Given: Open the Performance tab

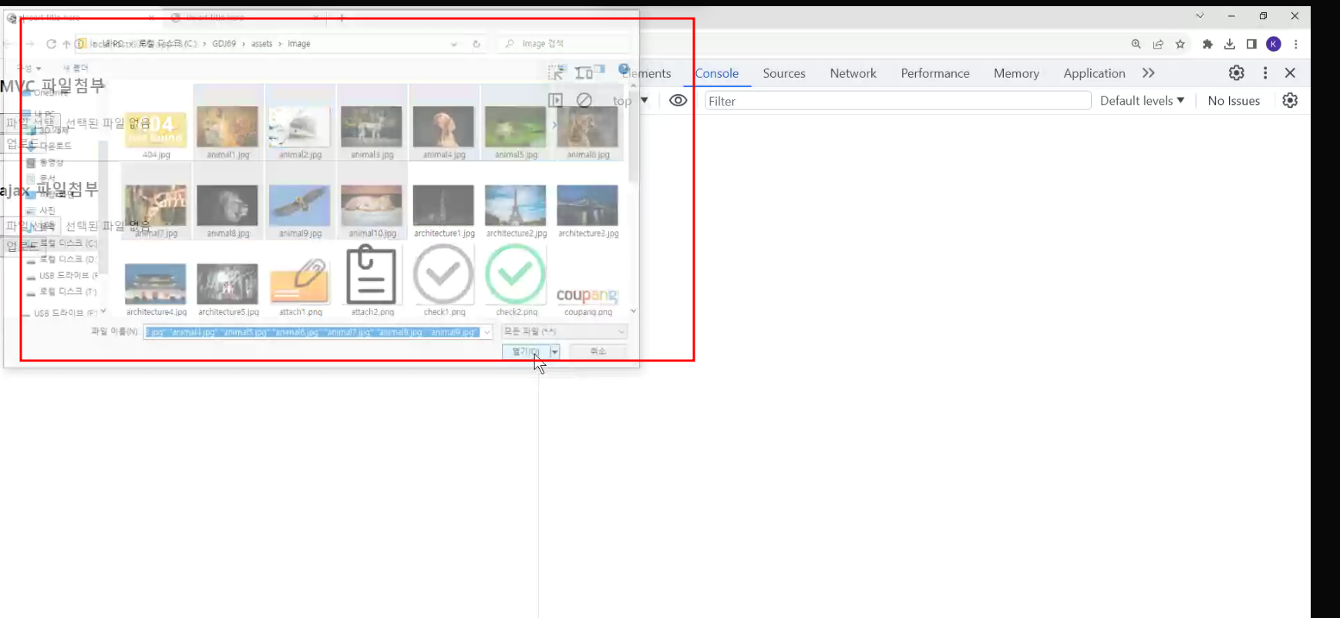Looking at the screenshot, I should tap(935, 73).
